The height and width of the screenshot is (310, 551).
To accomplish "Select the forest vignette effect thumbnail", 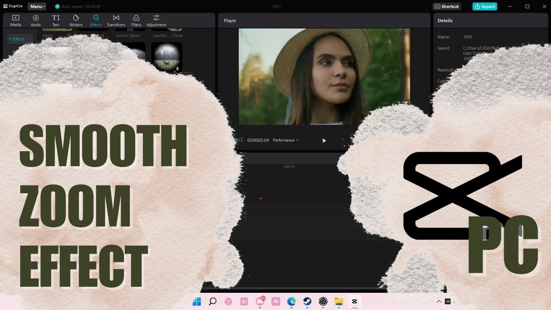I will click(x=167, y=56).
